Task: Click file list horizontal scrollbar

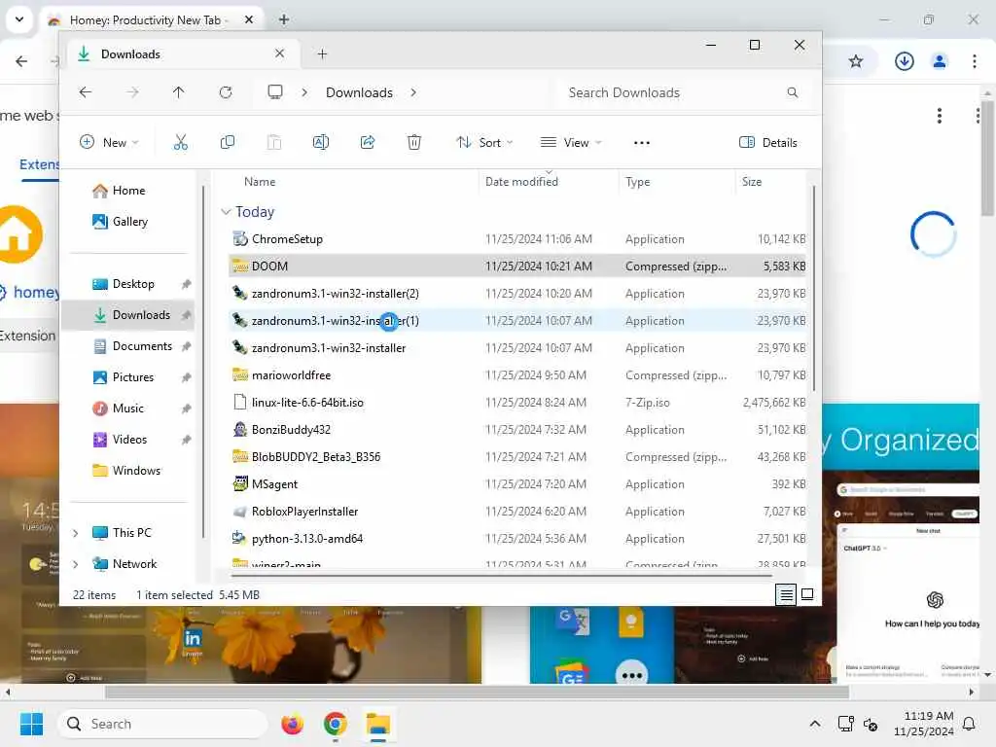Action: (x=501, y=576)
